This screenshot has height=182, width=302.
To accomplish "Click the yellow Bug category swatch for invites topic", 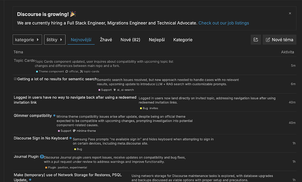I will coord(141,108).
